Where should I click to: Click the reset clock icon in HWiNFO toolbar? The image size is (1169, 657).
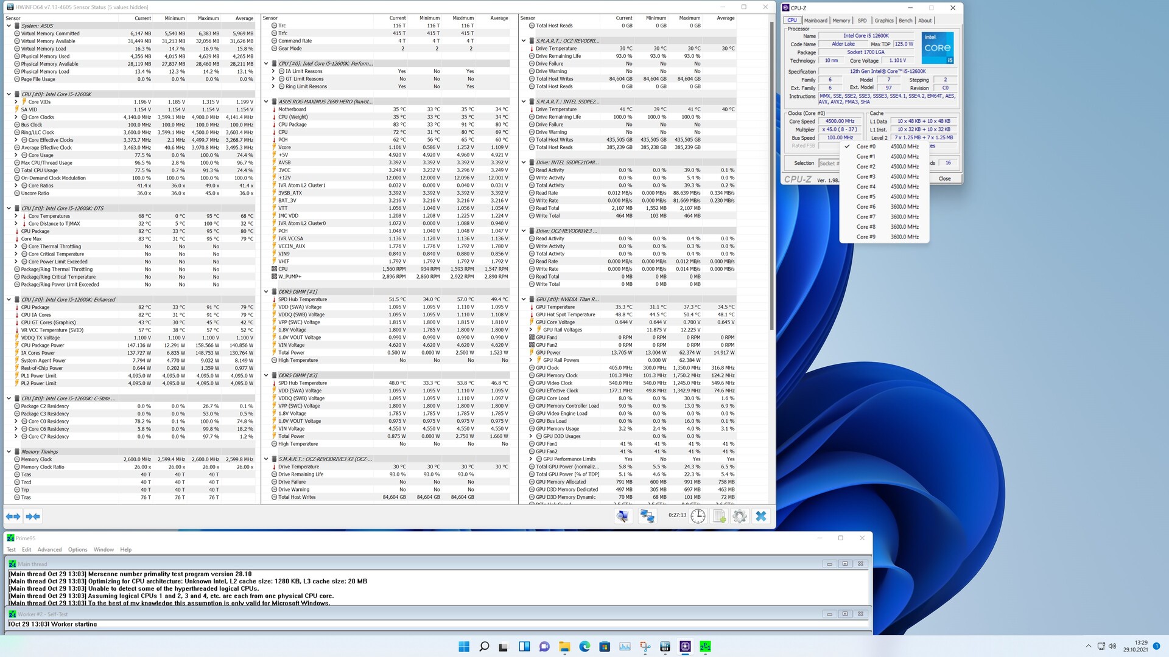pyautogui.click(x=698, y=516)
